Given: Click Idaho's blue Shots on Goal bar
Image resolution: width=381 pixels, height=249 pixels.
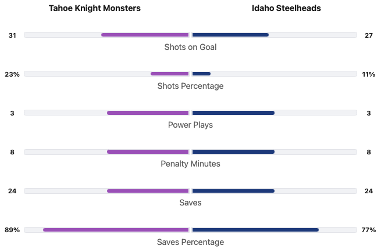Looking at the screenshot, I should click(x=230, y=35).
